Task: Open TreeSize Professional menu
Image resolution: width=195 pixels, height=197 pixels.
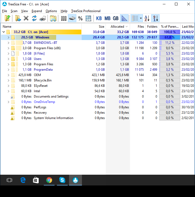Action: pos(86,11)
